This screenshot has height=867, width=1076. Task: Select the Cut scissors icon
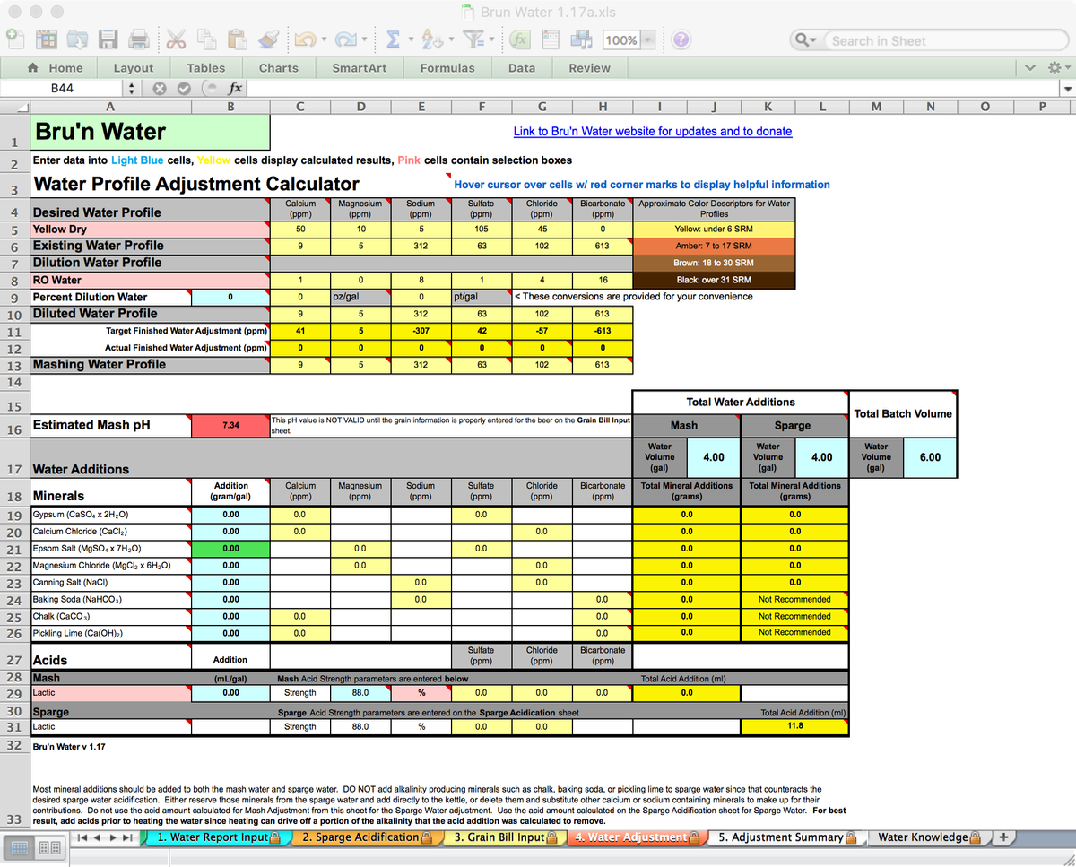pos(175,39)
